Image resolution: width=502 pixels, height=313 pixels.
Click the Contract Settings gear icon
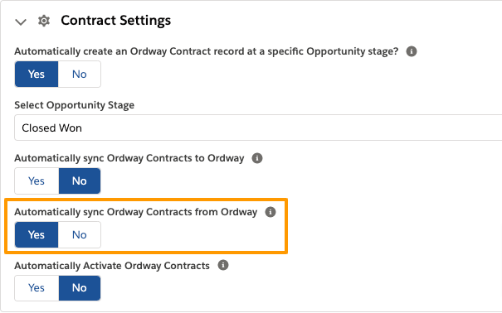tap(44, 21)
